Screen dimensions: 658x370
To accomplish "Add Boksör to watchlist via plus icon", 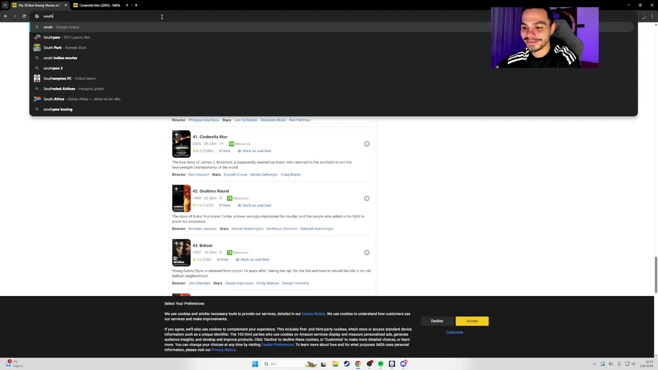I will pyautogui.click(x=176, y=244).
